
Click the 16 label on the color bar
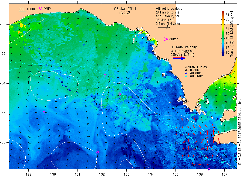point(227,53)
